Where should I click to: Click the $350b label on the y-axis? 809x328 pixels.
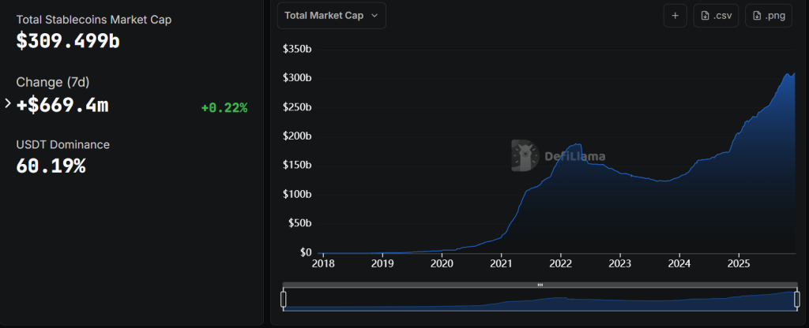point(297,49)
